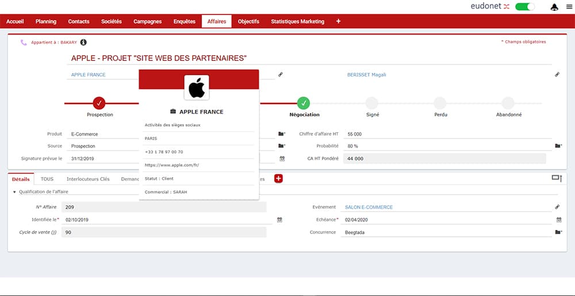Set stage to Signé

(372, 103)
